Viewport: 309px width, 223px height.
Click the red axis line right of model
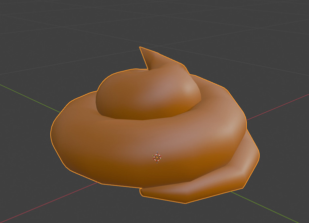pyautogui.click(x=278, y=107)
